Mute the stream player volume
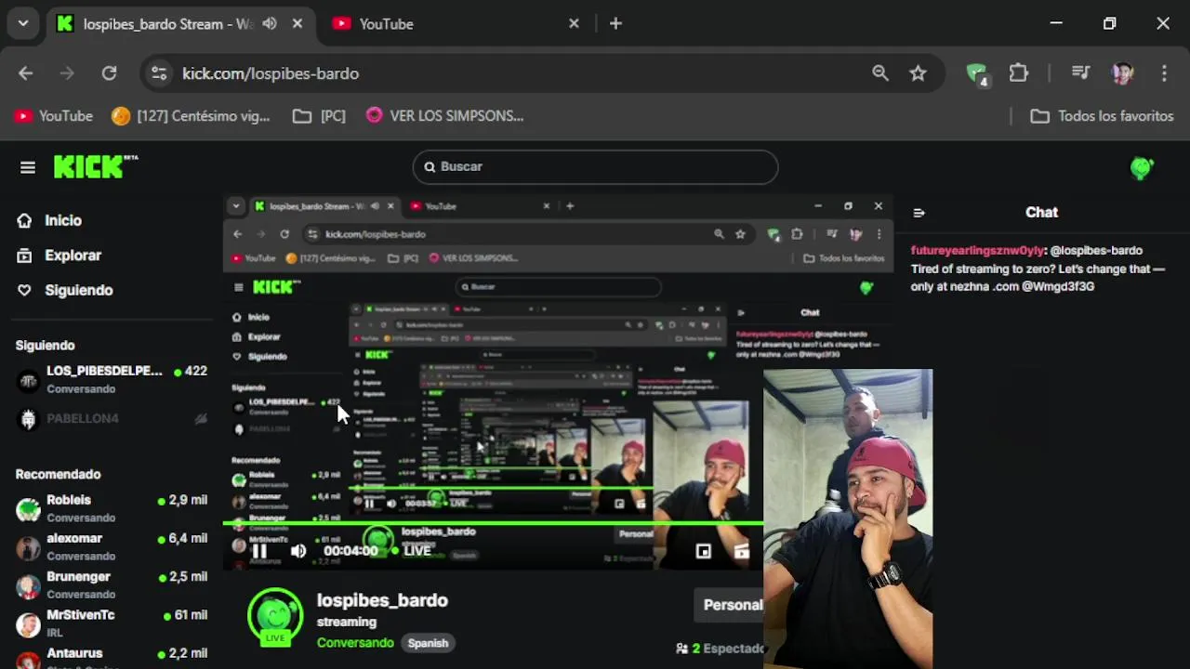This screenshot has height=669, width=1190. (x=298, y=551)
